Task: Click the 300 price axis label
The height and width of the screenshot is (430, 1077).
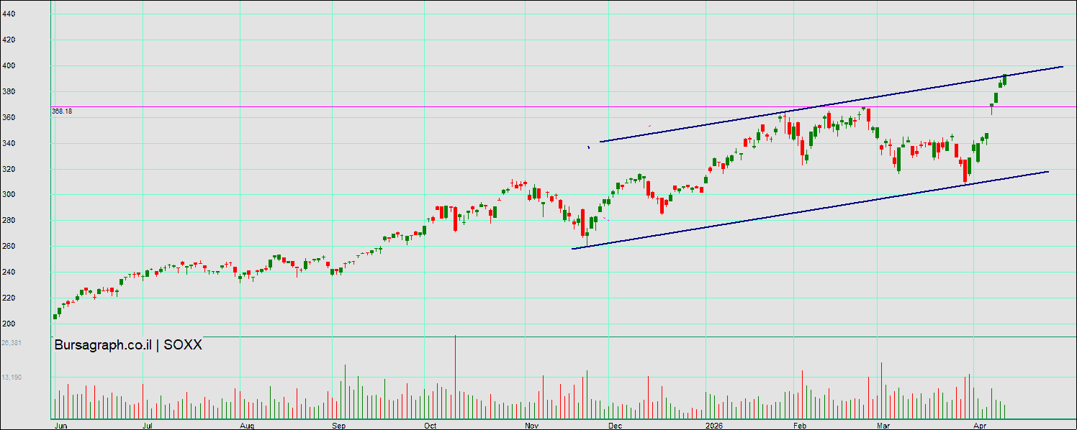Action: pyautogui.click(x=9, y=194)
